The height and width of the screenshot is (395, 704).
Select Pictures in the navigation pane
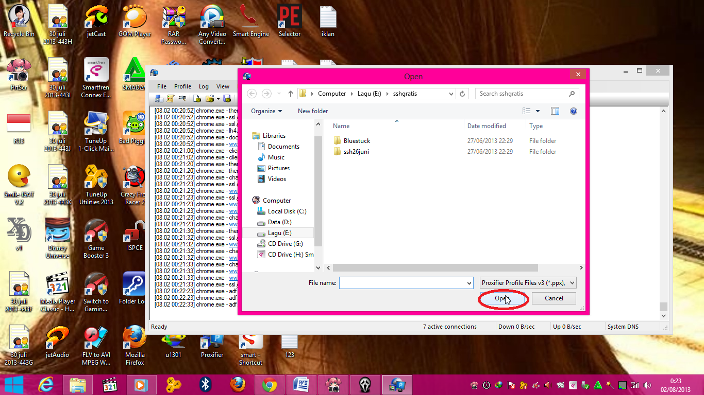[x=279, y=168]
